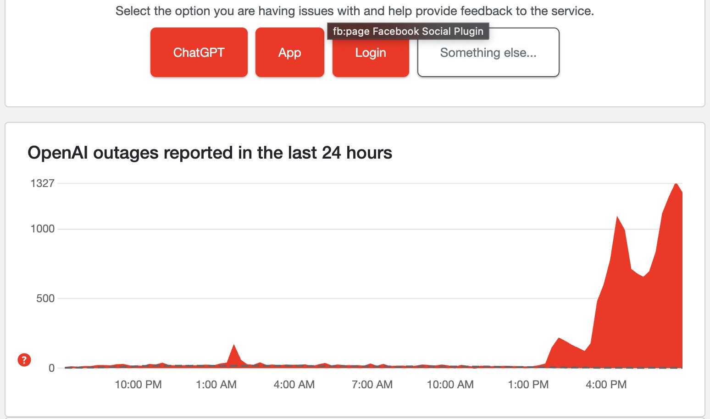
Task: Click the 7:00 AM time label
Action: coord(372,384)
